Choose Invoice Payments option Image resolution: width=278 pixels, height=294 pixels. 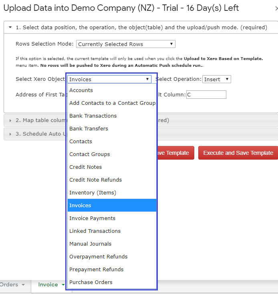click(112, 218)
